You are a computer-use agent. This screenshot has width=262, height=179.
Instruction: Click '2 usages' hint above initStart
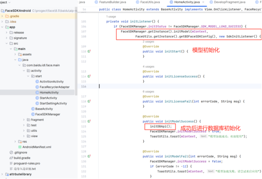coord(148,42)
